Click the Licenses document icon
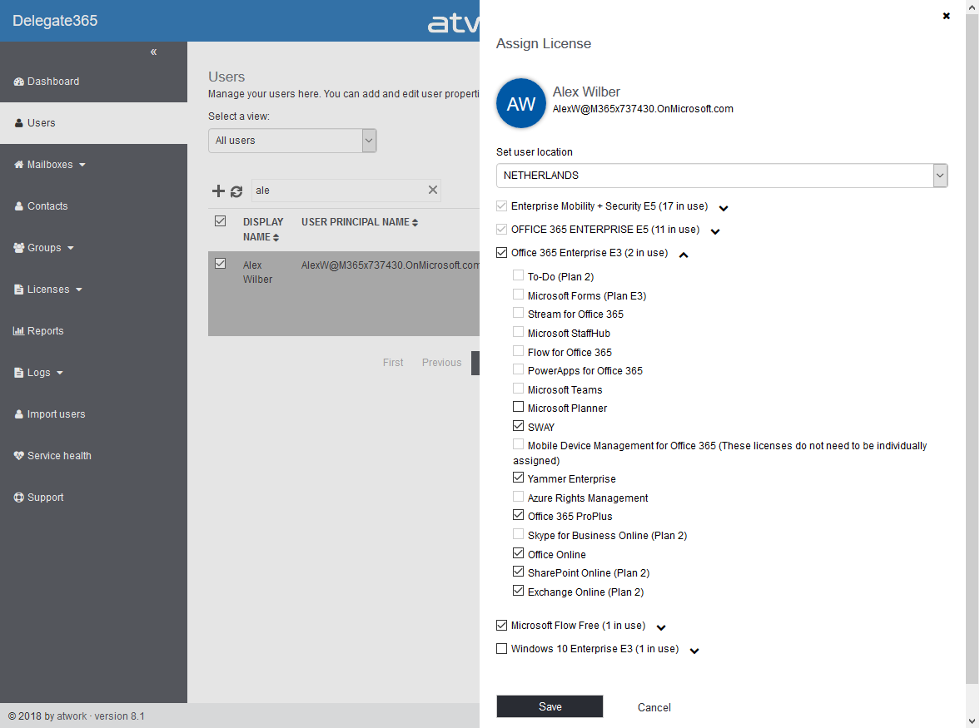This screenshot has width=980, height=728. click(19, 290)
